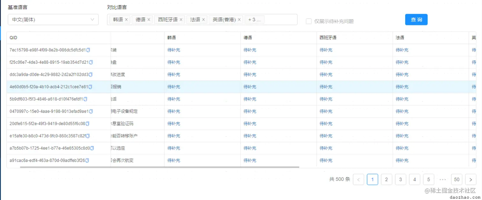The width and height of the screenshot is (482, 200).
Task: Go to next page with right arrow
Action: [471, 179]
